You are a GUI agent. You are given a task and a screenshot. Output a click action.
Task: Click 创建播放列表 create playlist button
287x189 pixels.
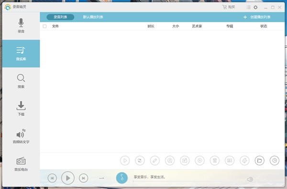[x=257, y=17]
